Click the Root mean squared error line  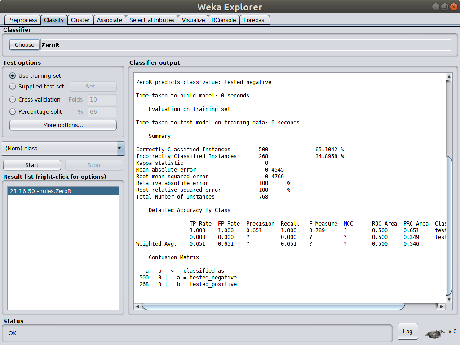[x=210, y=177]
